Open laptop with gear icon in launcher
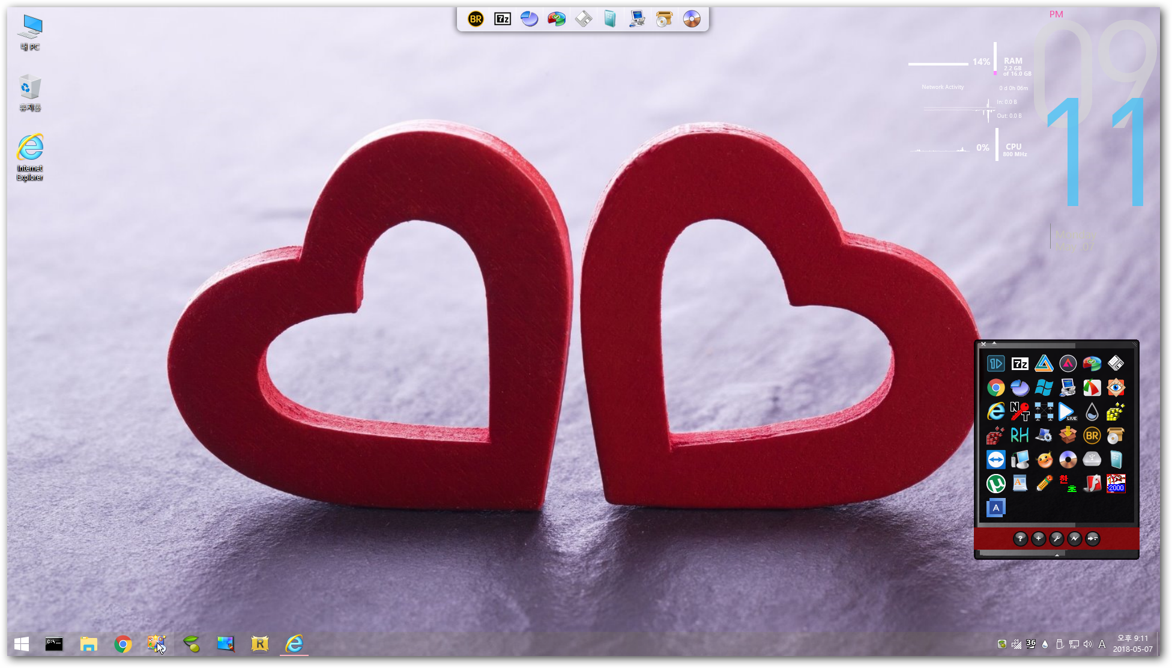The width and height of the screenshot is (1172, 668). point(1044,436)
